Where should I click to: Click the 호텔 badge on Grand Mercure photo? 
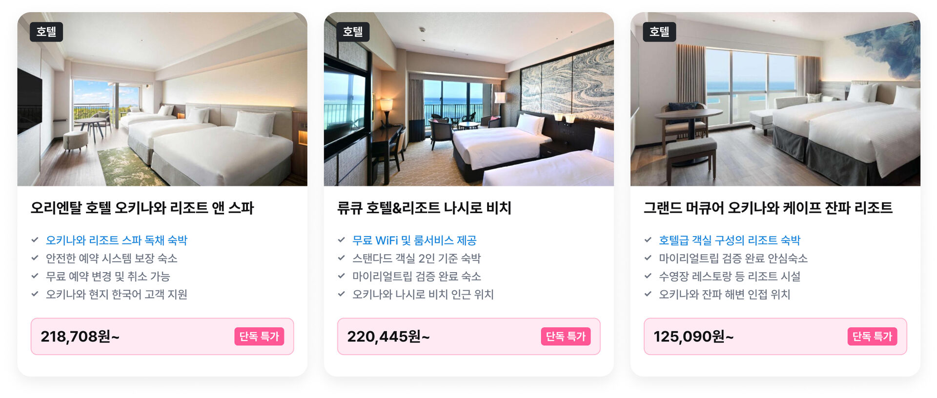[659, 32]
